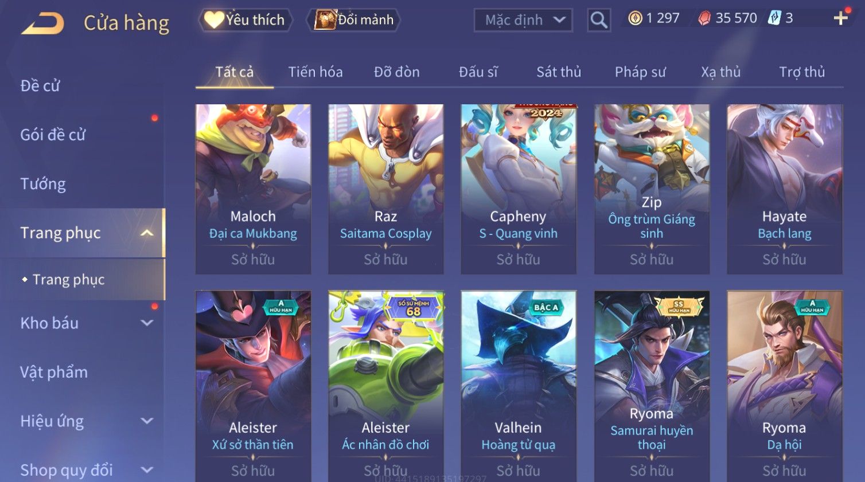Viewport: 865px width, 482px height.
Task: Open Tướng in the sidebar
Action: [x=43, y=184]
